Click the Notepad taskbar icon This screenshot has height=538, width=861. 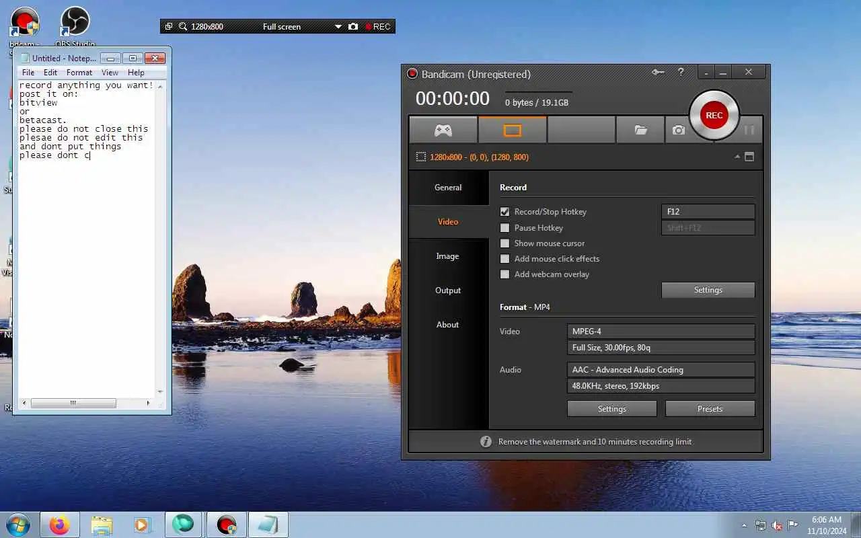[268, 525]
